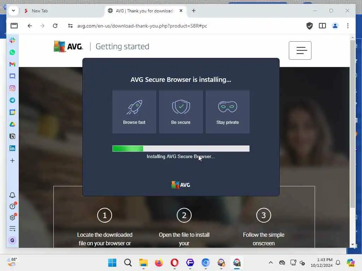This screenshot has height=271, width=362.
Task: Toggle the sidebar panel button
Action: tap(14, 25)
